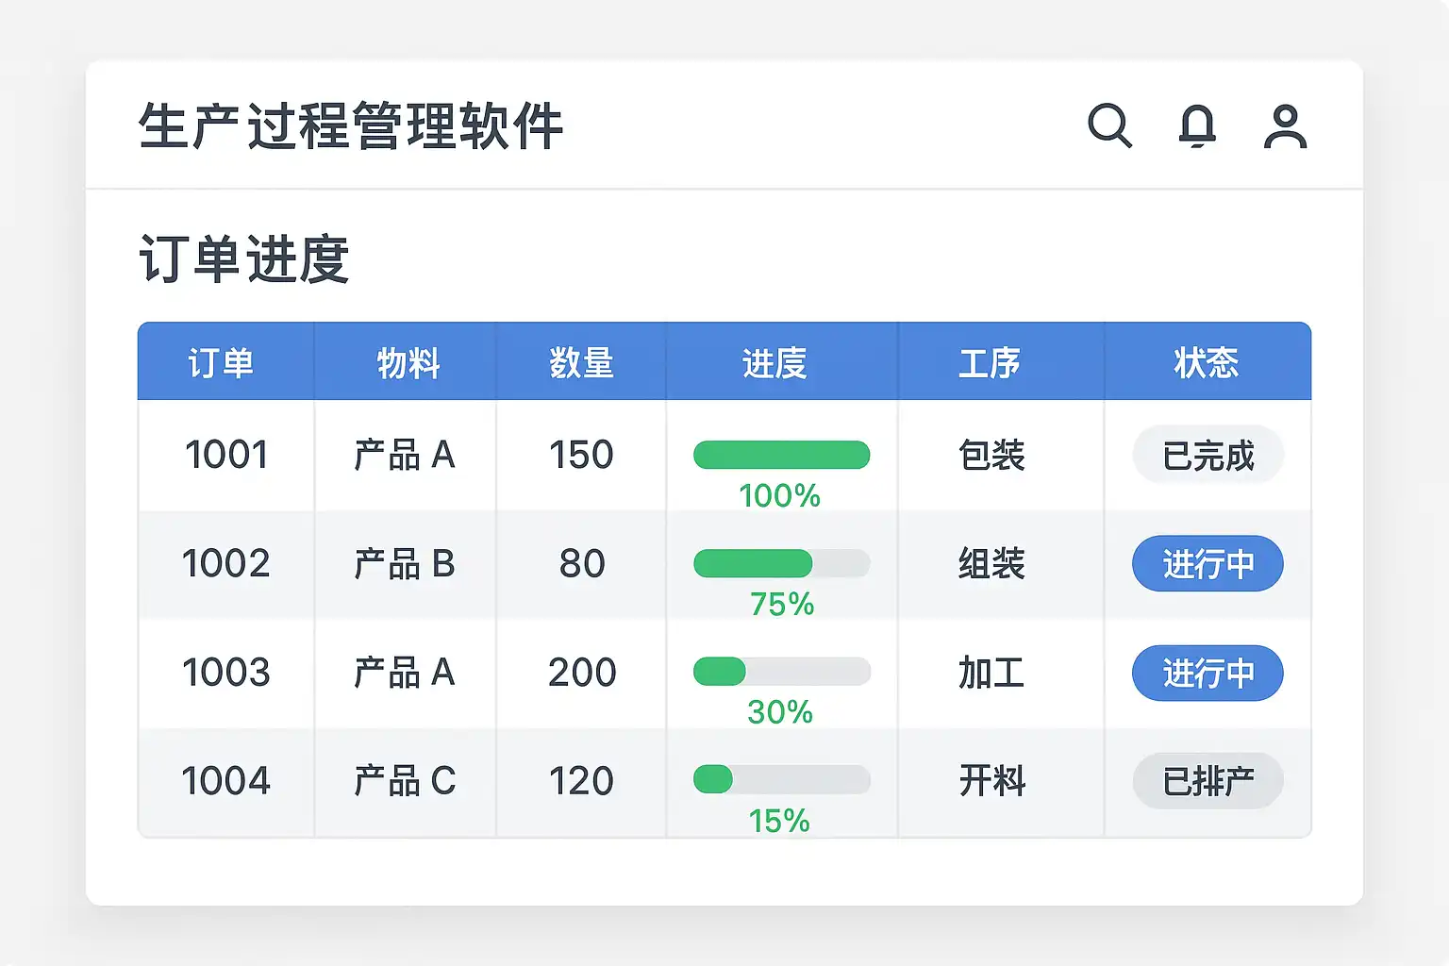1449x966 pixels.
Task: Click the 100% progress bar
Action: coord(781,455)
